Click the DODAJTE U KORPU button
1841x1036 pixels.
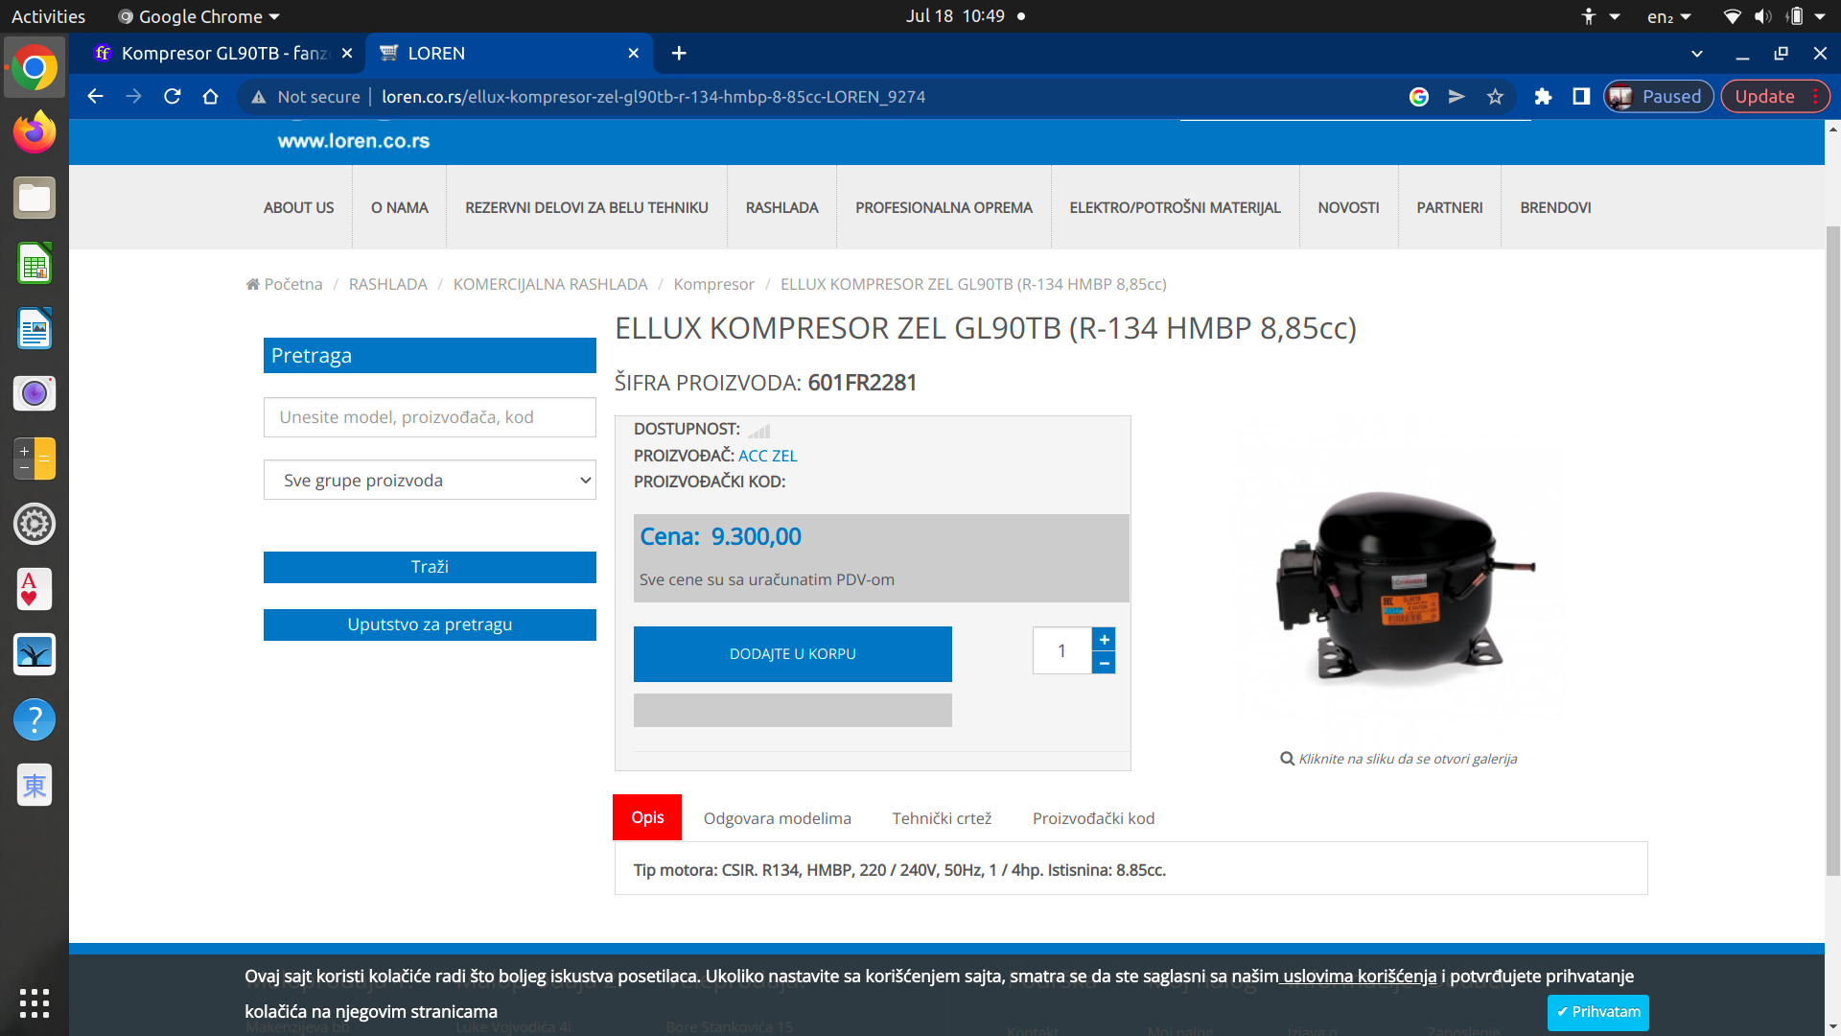pos(792,654)
